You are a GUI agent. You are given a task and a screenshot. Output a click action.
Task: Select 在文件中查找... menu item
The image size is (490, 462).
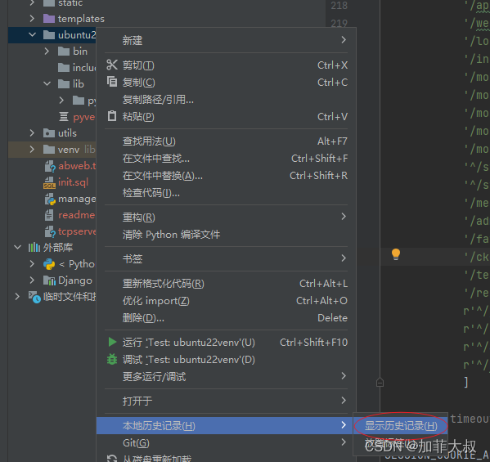point(227,159)
